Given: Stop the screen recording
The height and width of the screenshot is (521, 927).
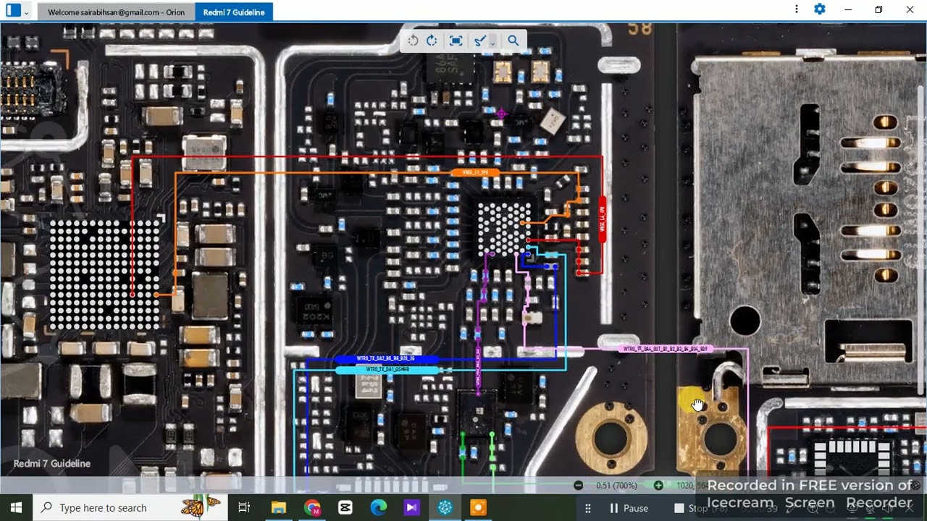Looking at the screenshot, I should point(691,508).
